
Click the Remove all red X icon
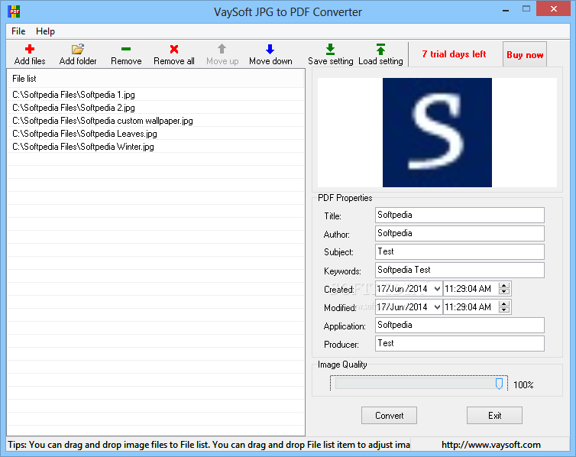coord(174,49)
